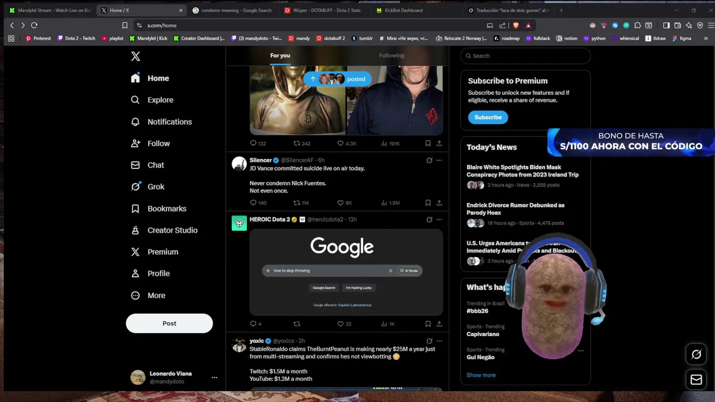Screen dimensions: 715x402
Task: Open Notifications from the sidebar
Action: click(x=161, y=122)
